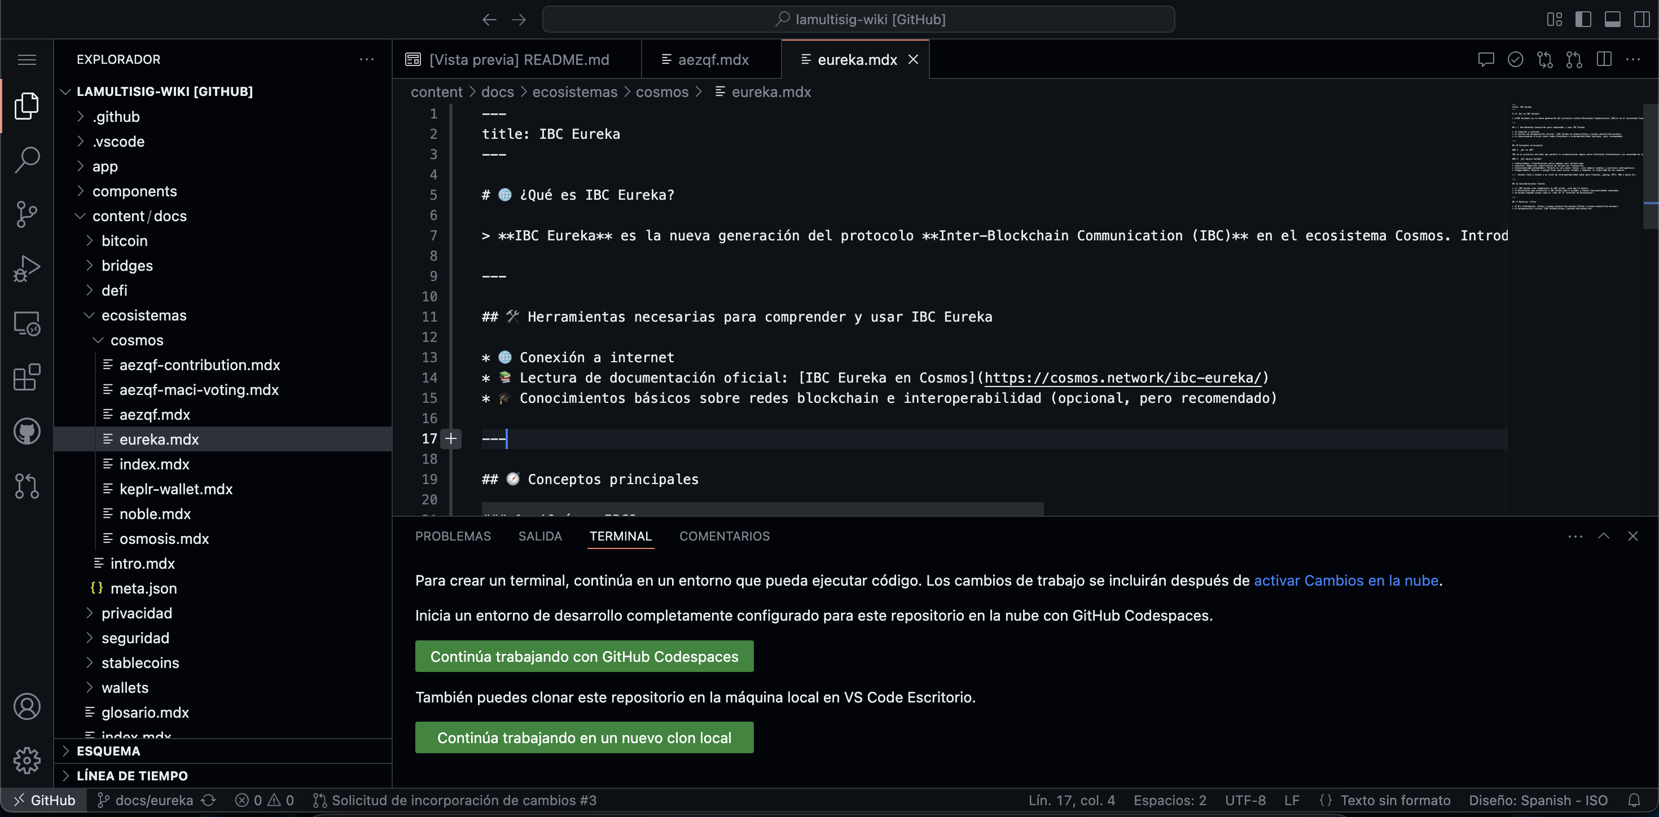The height and width of the screenshot is (817, 1659).
Task: Click the checkmark circle icon in editor toolbar
Action: tap(1515, 59)
